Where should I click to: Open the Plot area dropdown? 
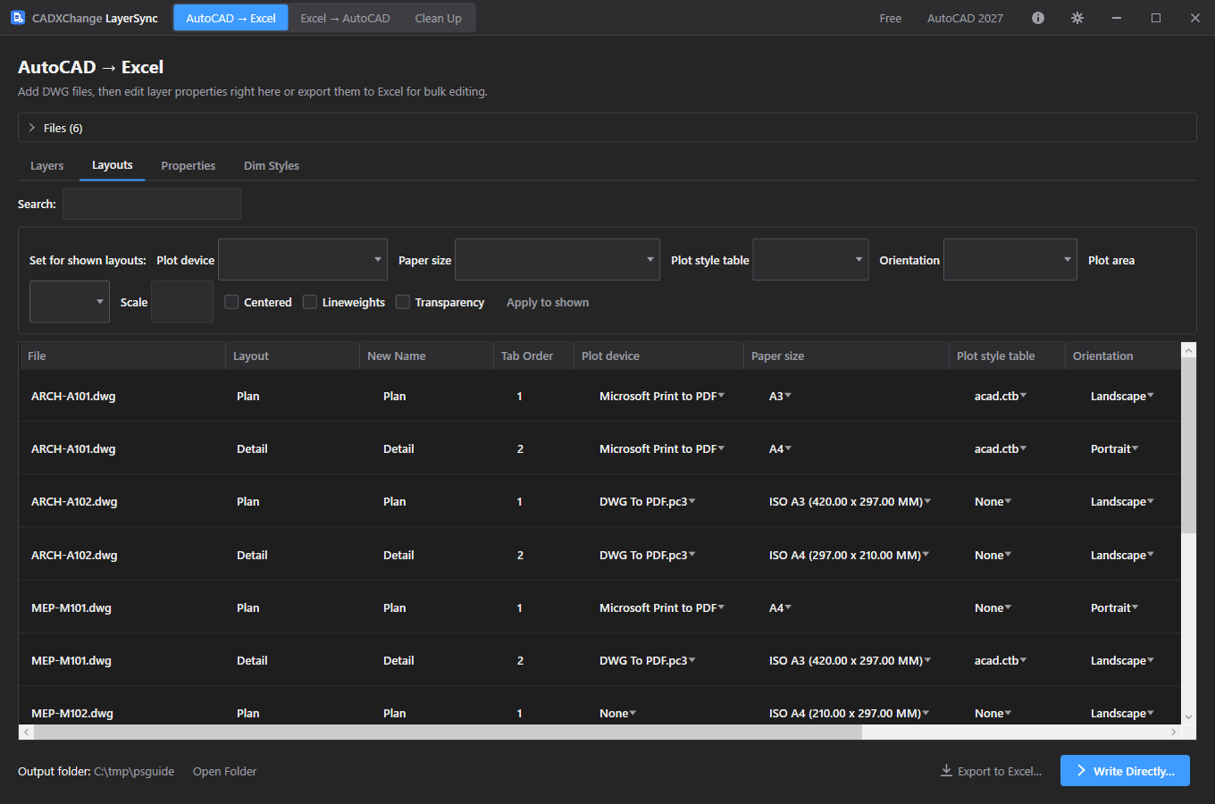point(70,302)
